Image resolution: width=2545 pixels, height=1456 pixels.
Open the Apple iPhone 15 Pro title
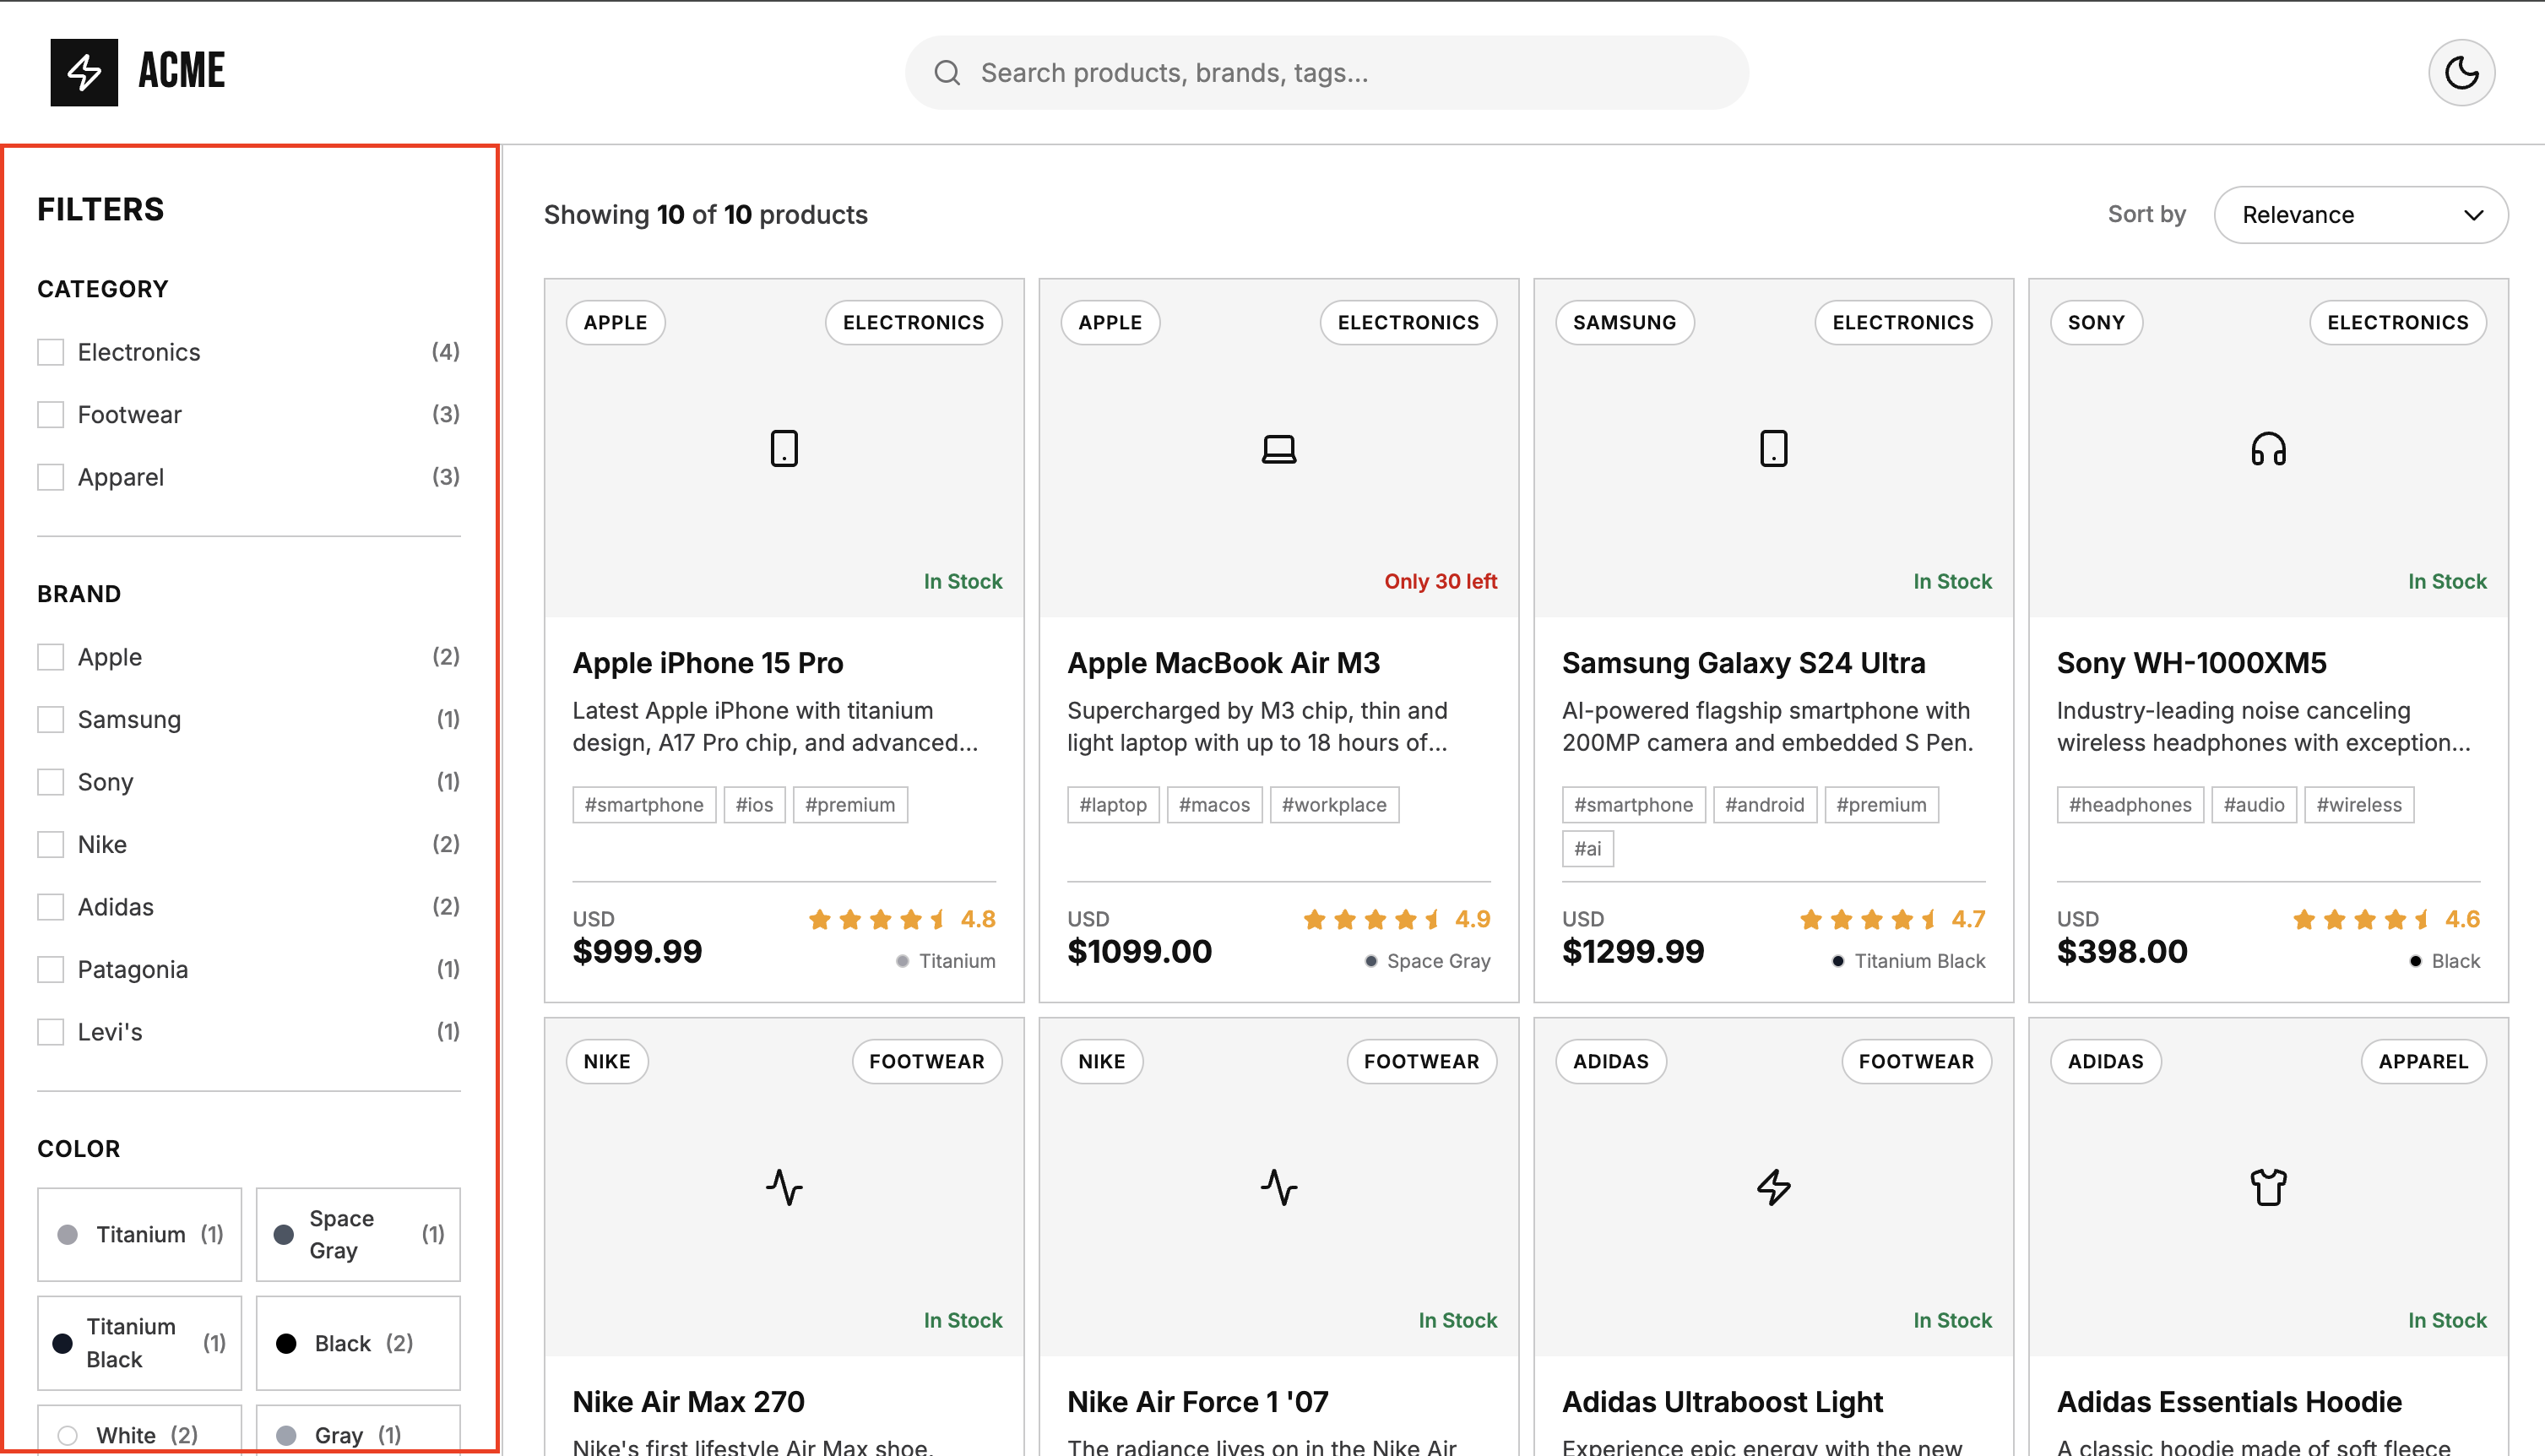click(708, 663)
